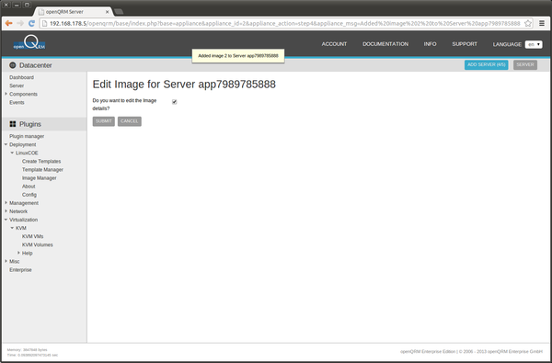Close the openQRM Server tab
The height and width of the screenshot is (363, 552).
107,12
